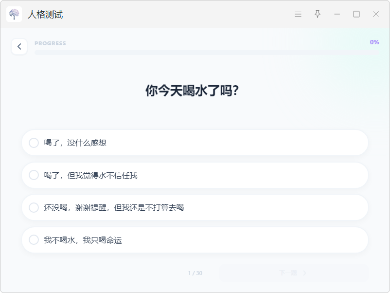Open the hamburger menu in title bar

pos(298,14)
